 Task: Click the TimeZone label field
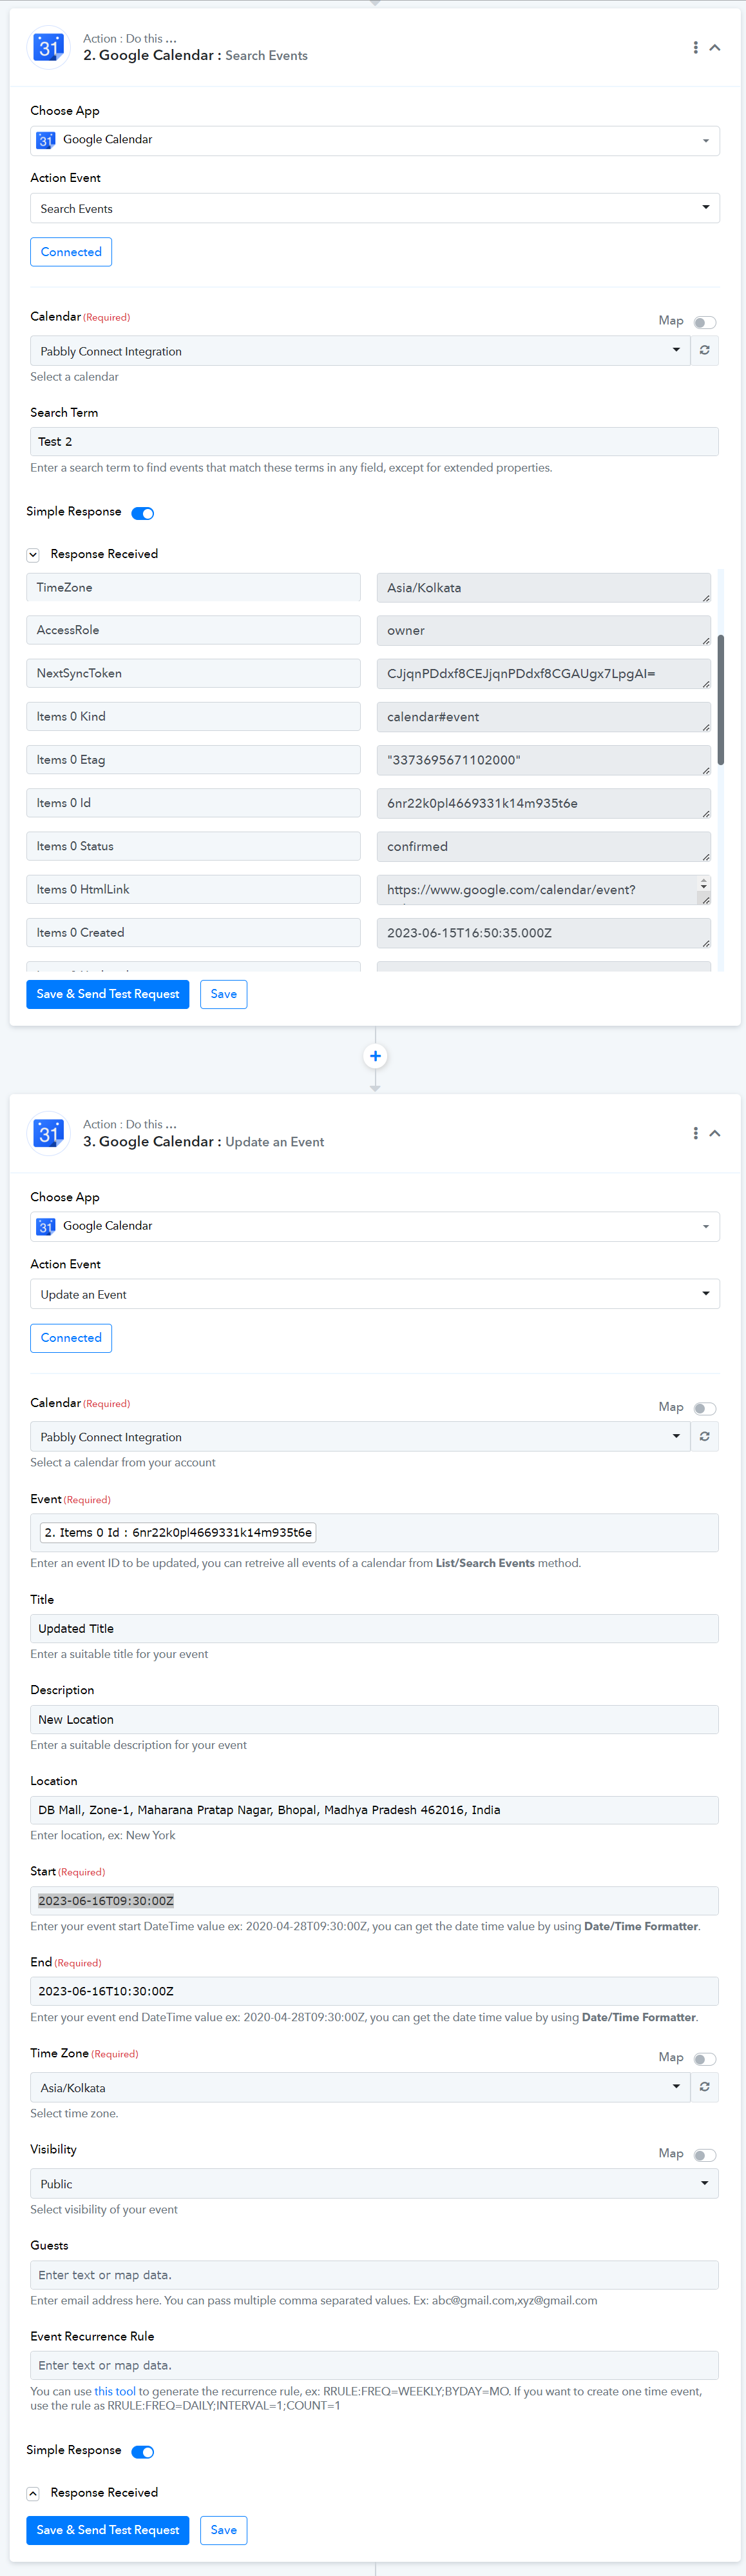click(193, 587)
